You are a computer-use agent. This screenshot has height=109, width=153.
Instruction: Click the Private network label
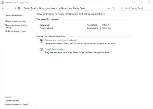pos(46,28)
